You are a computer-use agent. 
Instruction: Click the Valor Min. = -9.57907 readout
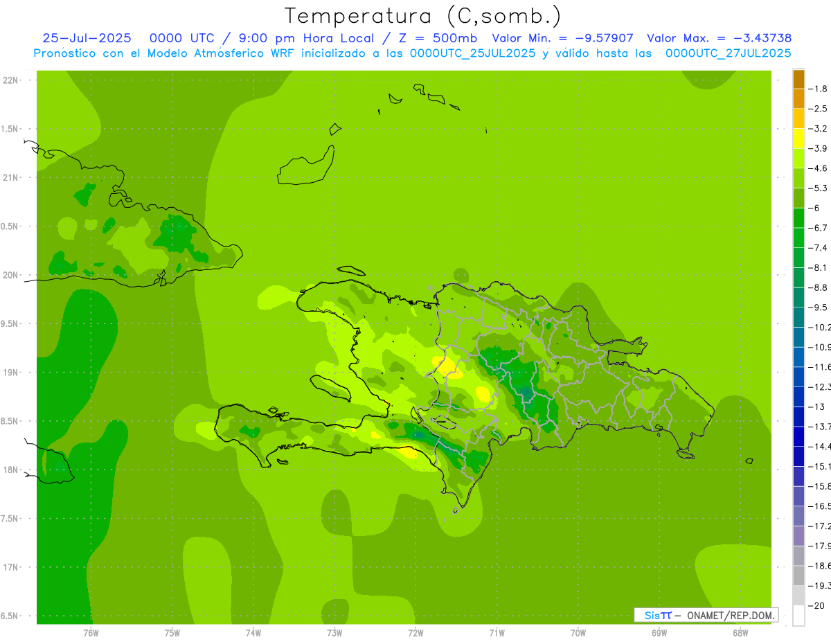point(562,38)
